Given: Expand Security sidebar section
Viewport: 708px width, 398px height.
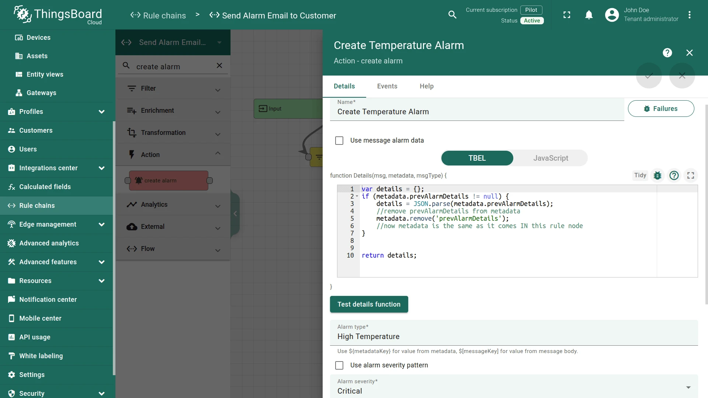Looking at the screenshot, I should tap(56, 392).
